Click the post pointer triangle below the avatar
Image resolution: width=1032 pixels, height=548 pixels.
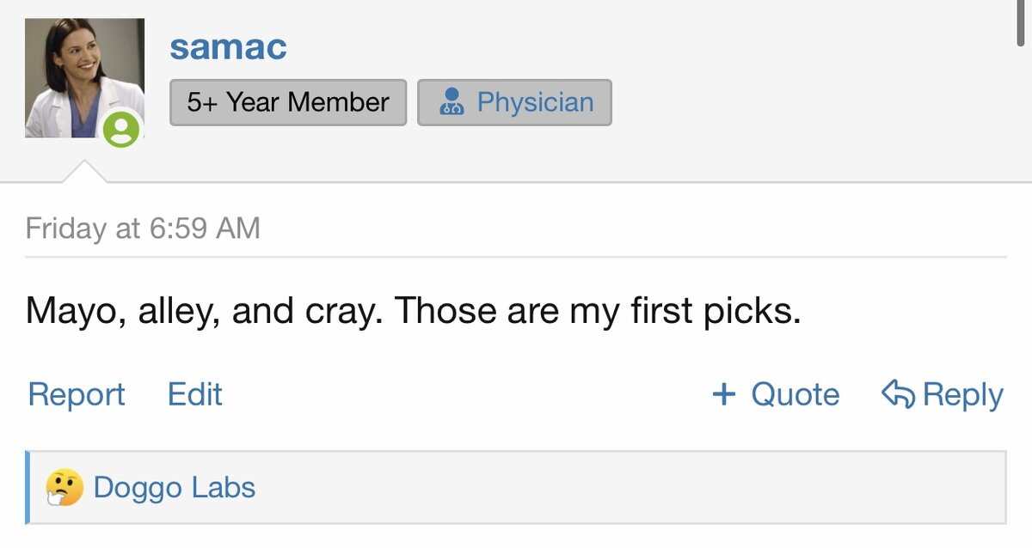click(x=85, y=171)
